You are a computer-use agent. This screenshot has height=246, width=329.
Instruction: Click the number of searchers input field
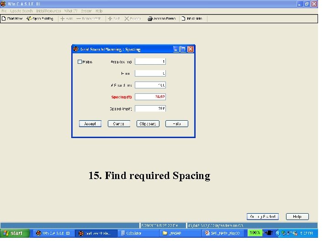150,85
